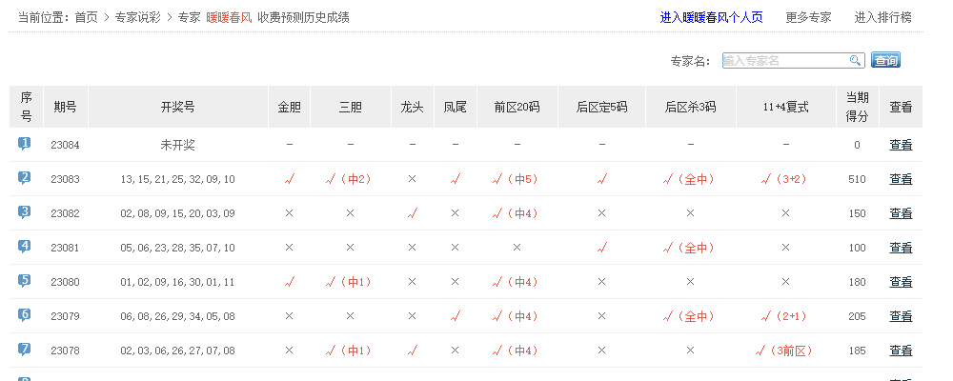
Task: Click the 当期得分 column header
Action: click(857, 107)
